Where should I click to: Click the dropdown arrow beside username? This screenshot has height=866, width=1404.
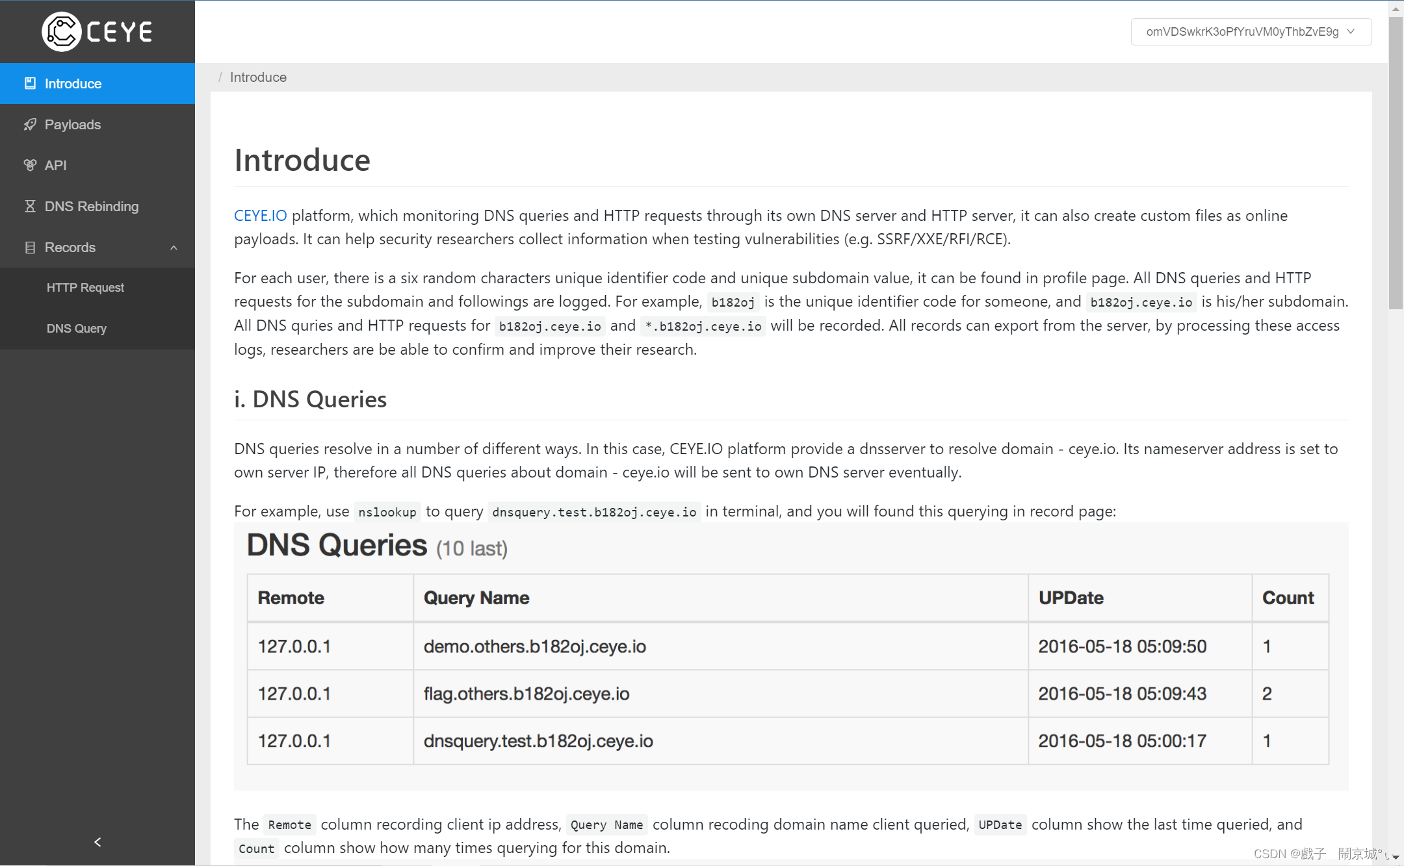coord(1351,32)
